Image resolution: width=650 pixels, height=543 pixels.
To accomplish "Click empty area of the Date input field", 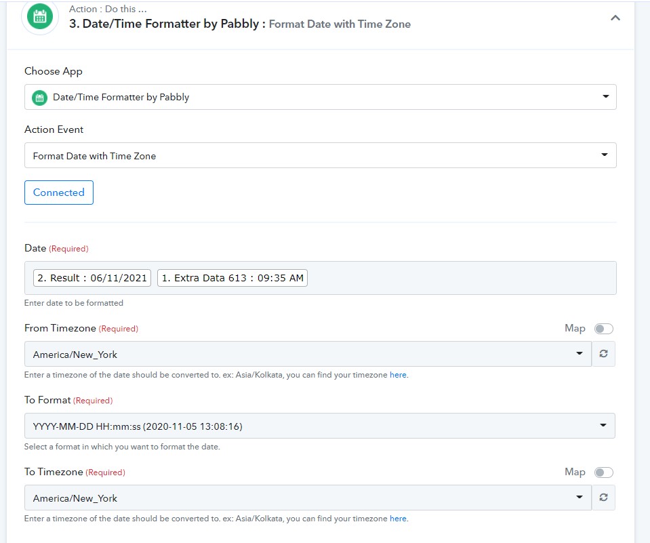I will [x=461, y=278].
